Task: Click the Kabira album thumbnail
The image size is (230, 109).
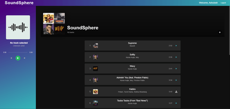Action: click(x=96, y=92)
